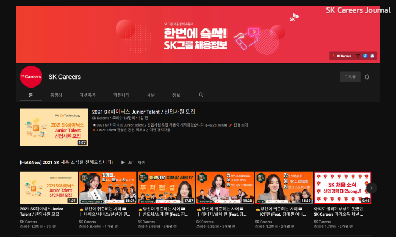
Task: Advance video row with next arrow
Action: click(x=371, y=188)
